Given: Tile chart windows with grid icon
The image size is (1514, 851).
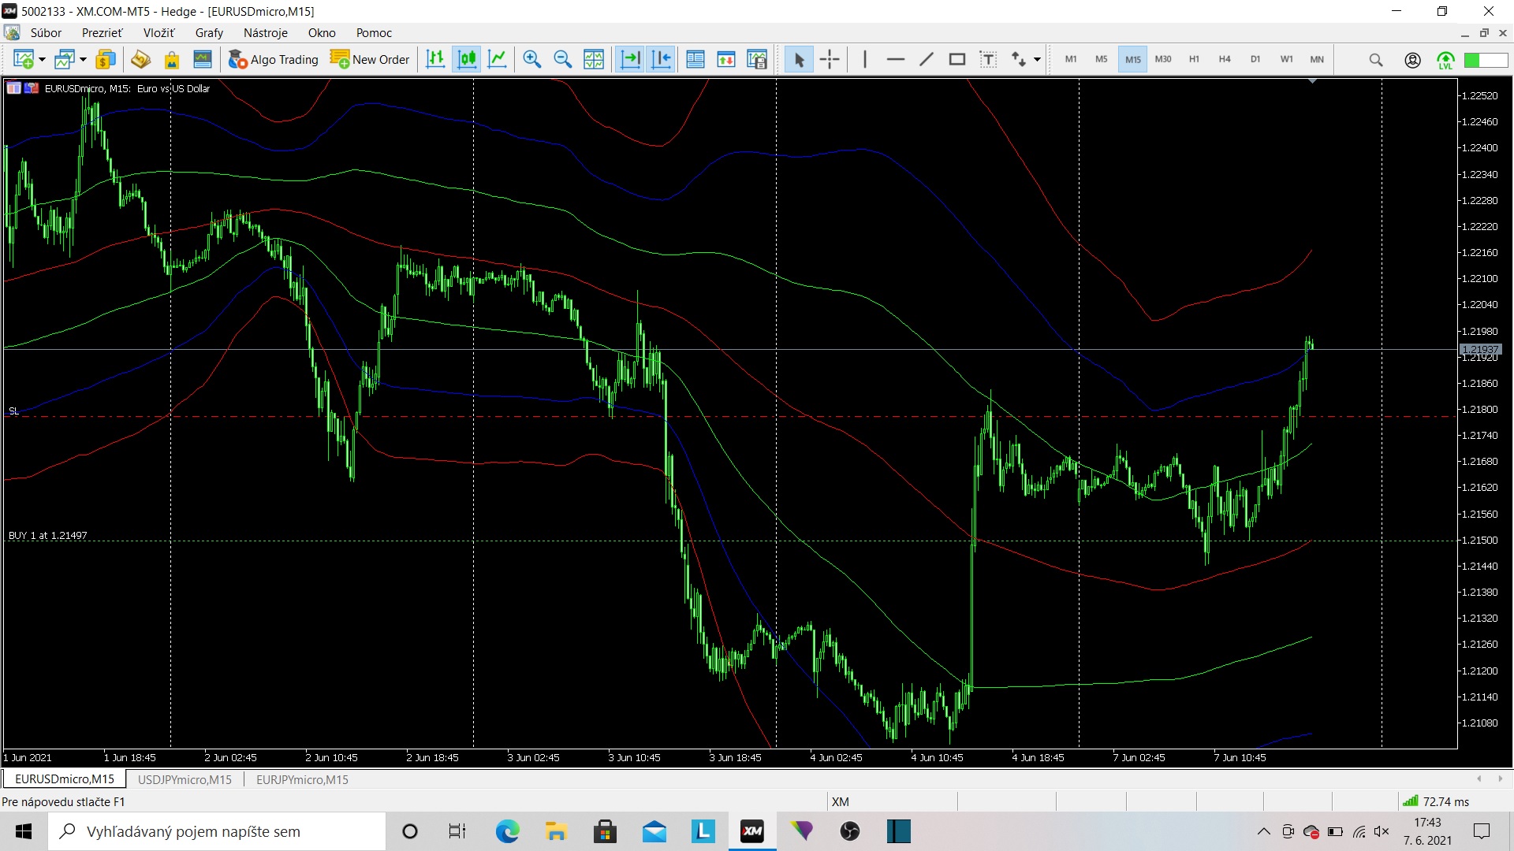Looking at the screenshot, I should (594, 59).
